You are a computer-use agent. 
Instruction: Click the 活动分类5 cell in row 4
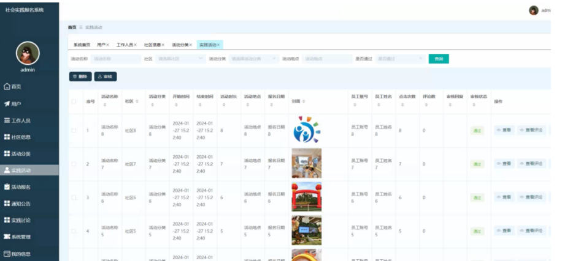pyautogui.click(x=157, y=231)
